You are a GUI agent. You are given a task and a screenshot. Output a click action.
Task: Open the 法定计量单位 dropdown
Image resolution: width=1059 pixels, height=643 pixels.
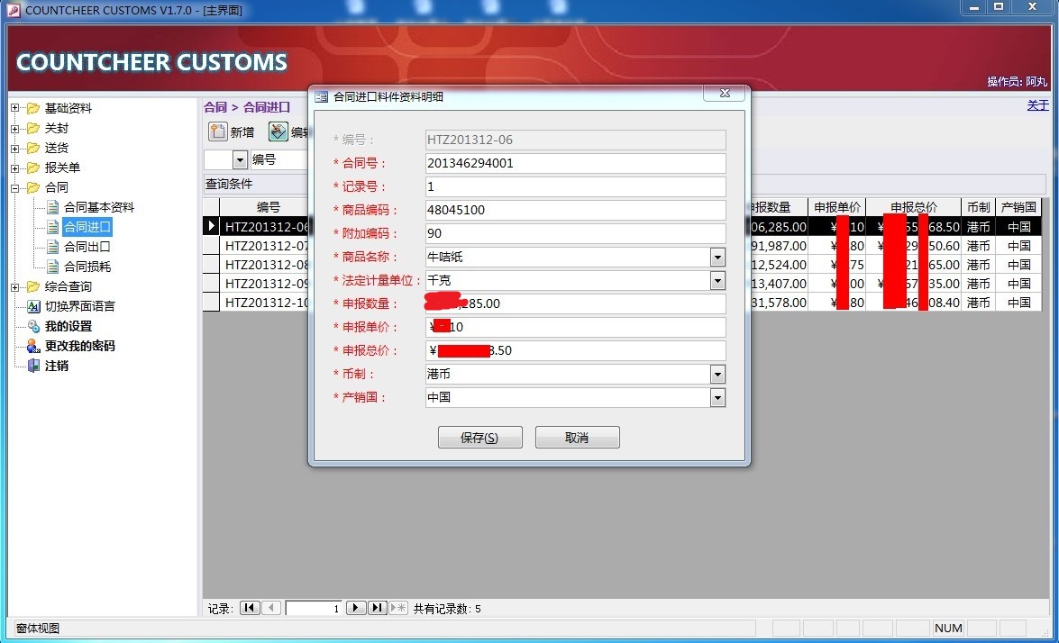point(717,280)
